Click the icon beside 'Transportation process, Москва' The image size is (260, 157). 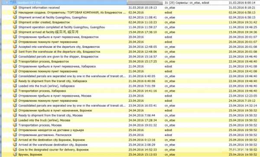(x=15, y=125)
